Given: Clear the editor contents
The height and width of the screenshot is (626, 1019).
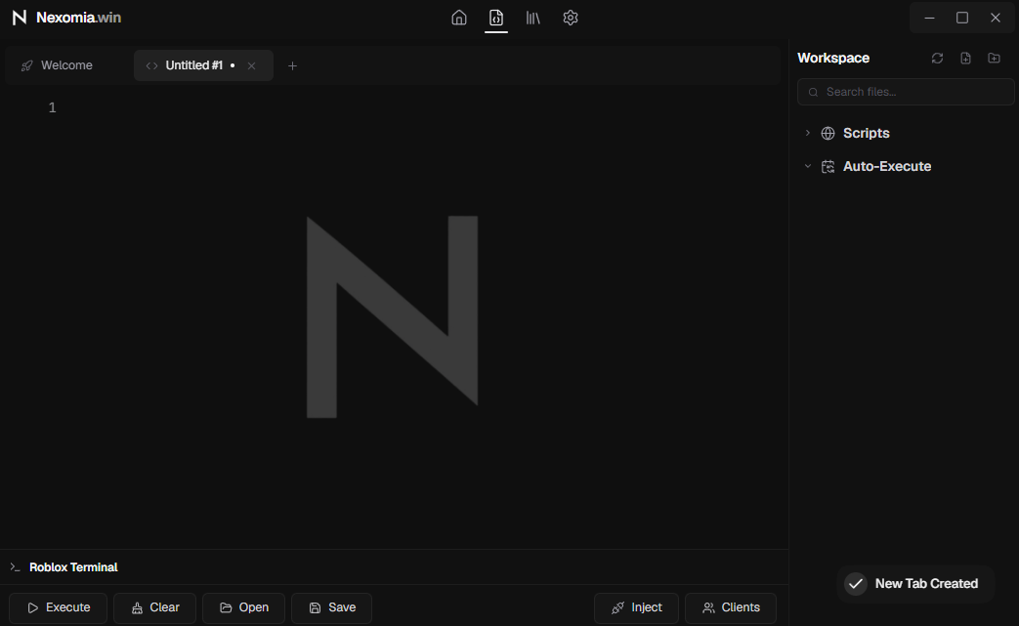Looking at the screenshot, I should [154, 607].
